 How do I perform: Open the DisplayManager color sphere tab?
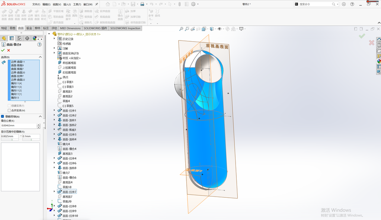pyautogui.click(x=35, y=38)
